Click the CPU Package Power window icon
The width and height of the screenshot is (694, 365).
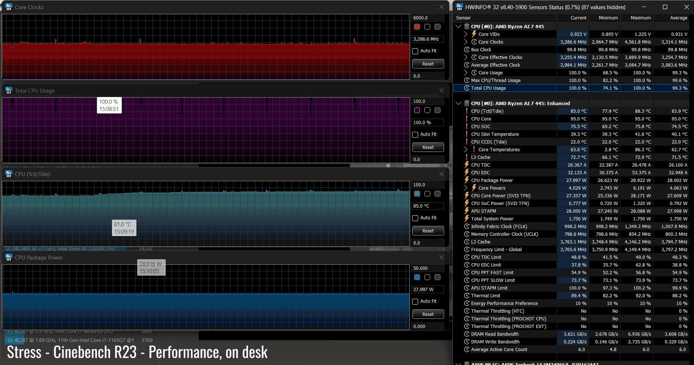click(x=9, y=257)
